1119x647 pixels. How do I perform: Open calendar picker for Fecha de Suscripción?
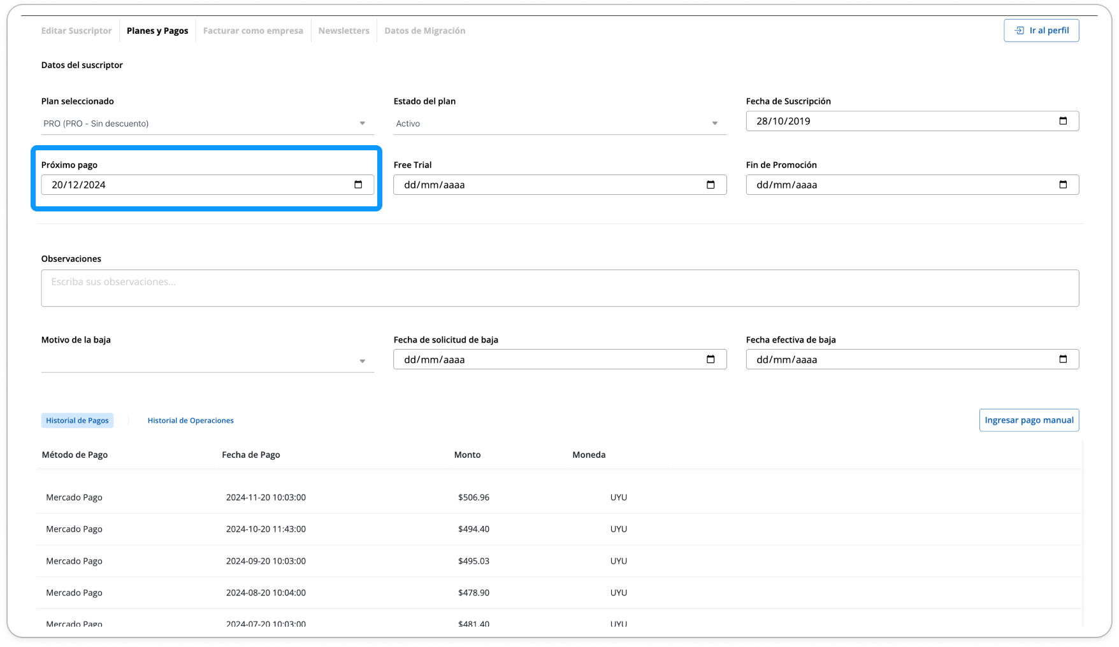[x=1063, y=121]
